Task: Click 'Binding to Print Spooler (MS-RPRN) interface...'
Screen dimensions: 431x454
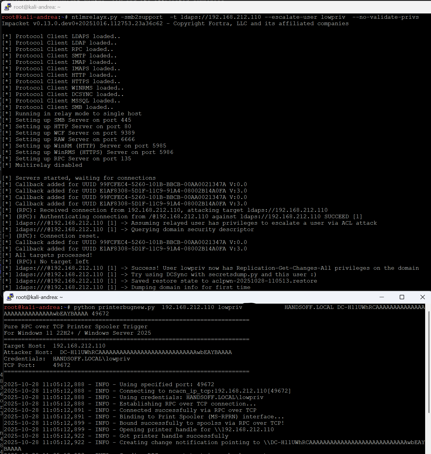Action: tap(144, 417)
